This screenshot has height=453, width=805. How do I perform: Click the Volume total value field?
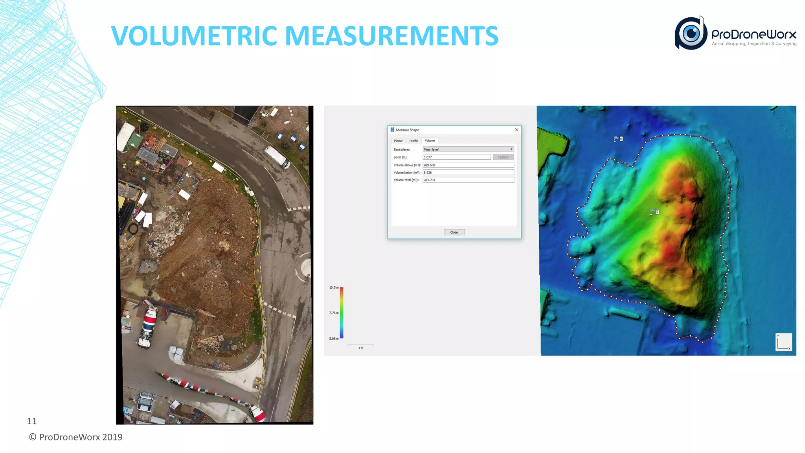click(468, 180)
